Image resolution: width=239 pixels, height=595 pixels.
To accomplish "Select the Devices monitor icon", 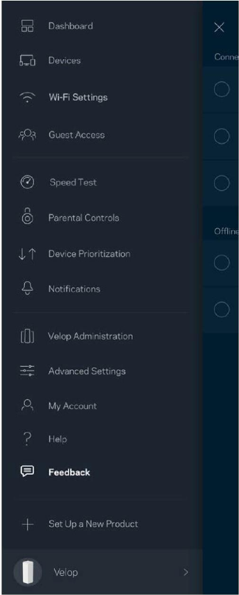I will tap(27, 60).
